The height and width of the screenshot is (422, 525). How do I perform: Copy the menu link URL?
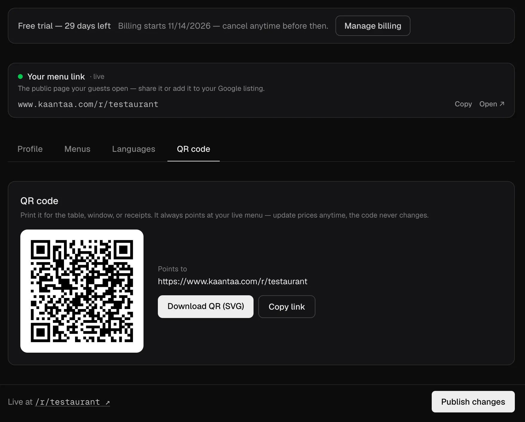pyautogui.click(x=463, y=104)
